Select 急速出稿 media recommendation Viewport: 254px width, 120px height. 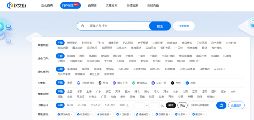[72, 69]
